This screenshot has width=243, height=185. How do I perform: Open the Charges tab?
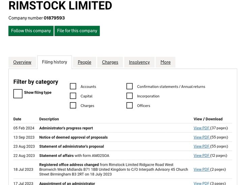[110, 62]
